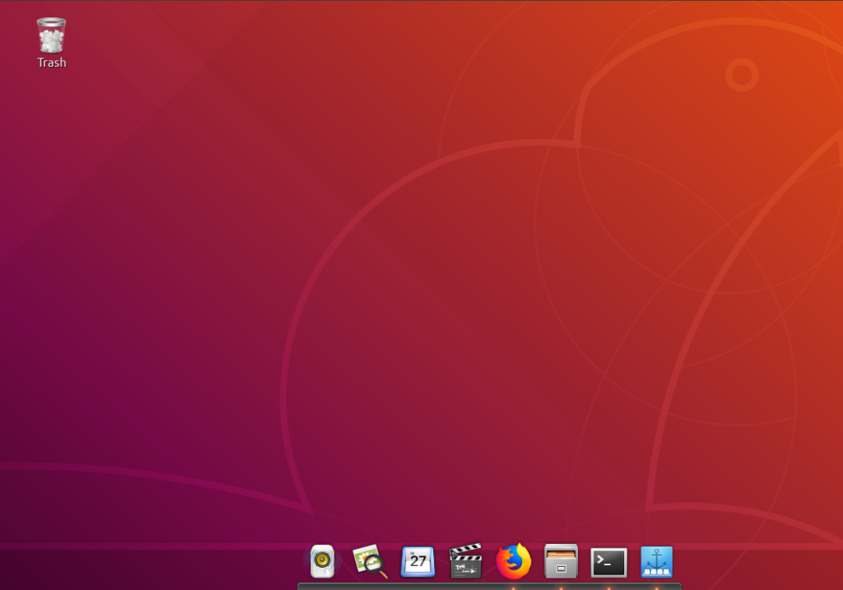Select the Trash text label
843x590 pixels.
51,63
